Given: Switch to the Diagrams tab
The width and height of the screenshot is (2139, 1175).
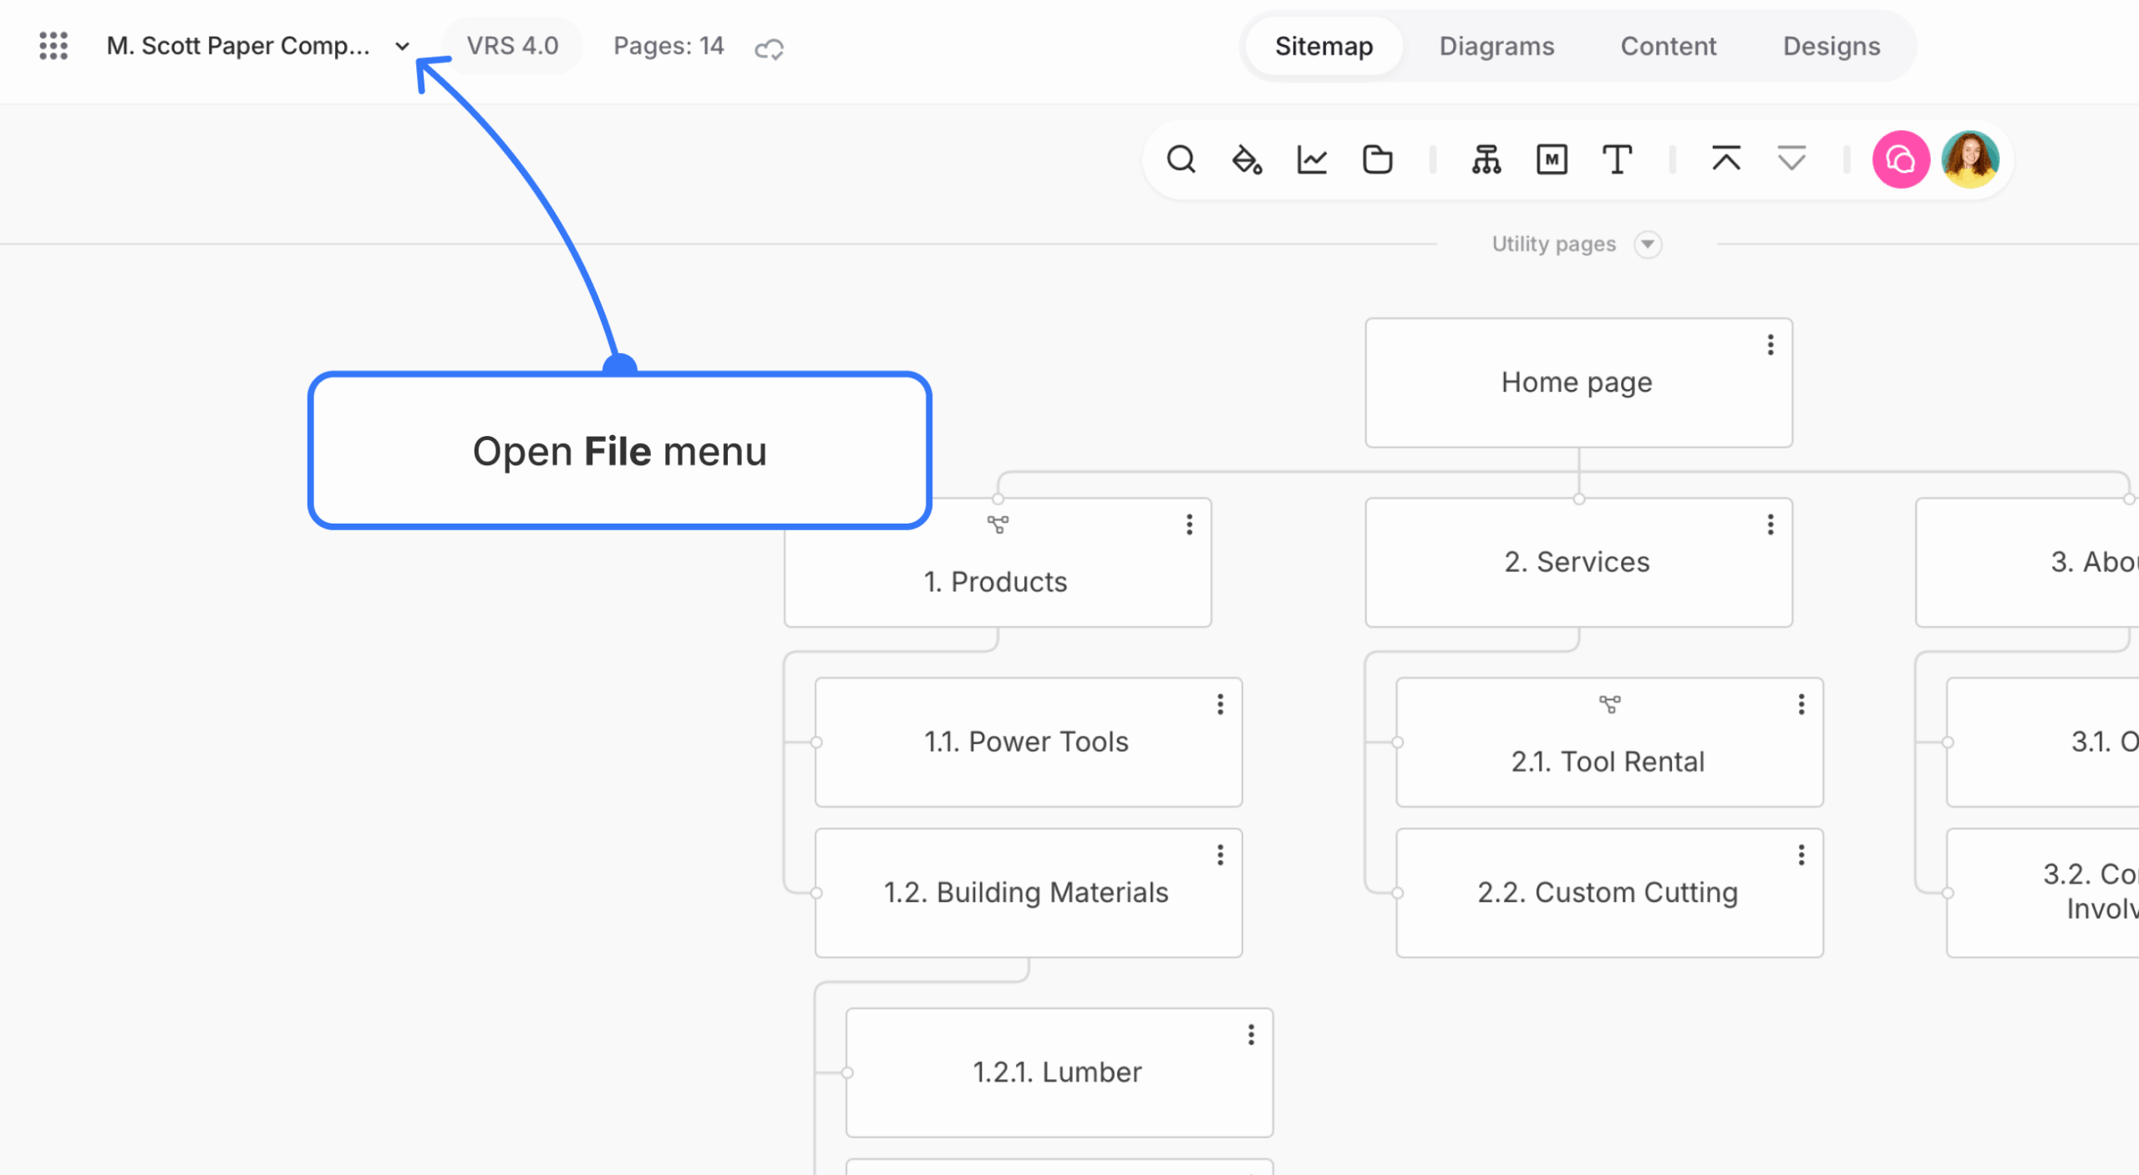Looking at the screenshot, I should click(x=1496, y=46).
